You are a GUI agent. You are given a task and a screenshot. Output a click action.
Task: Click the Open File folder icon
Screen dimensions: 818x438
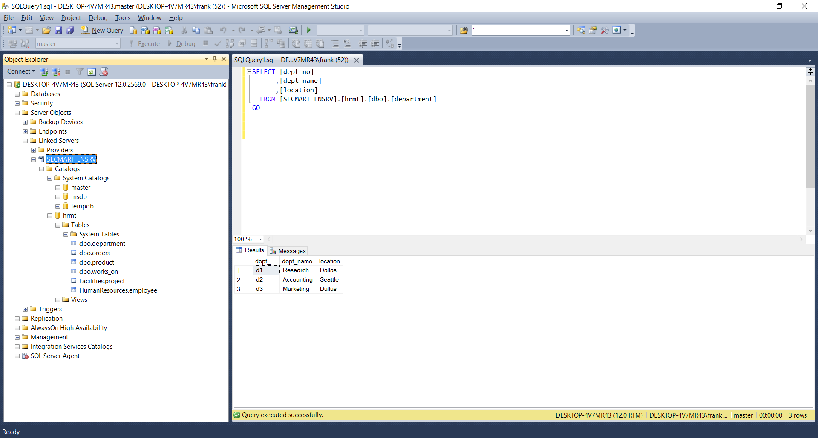coord(46,30)
